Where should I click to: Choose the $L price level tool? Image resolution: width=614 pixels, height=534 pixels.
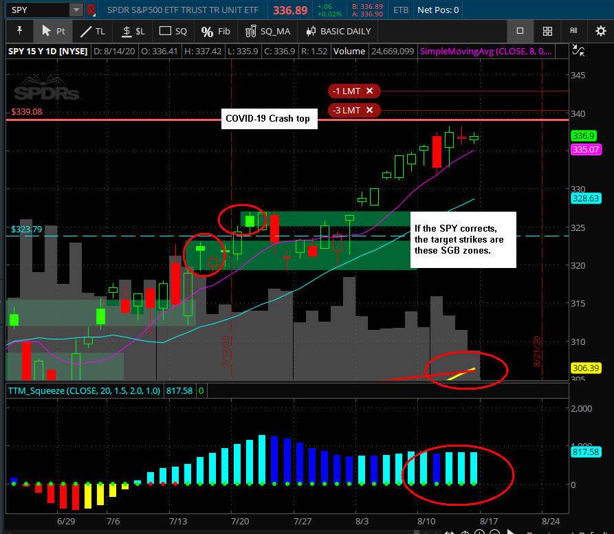point(133,32)
